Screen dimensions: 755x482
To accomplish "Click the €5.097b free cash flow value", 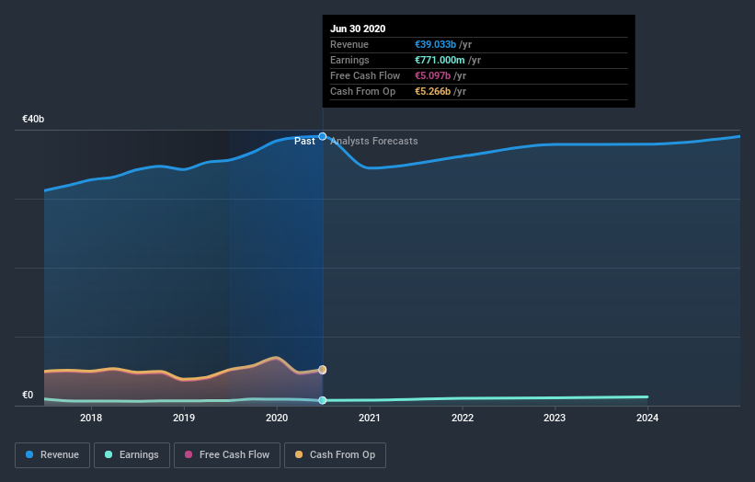I will (x=433, y=75).
